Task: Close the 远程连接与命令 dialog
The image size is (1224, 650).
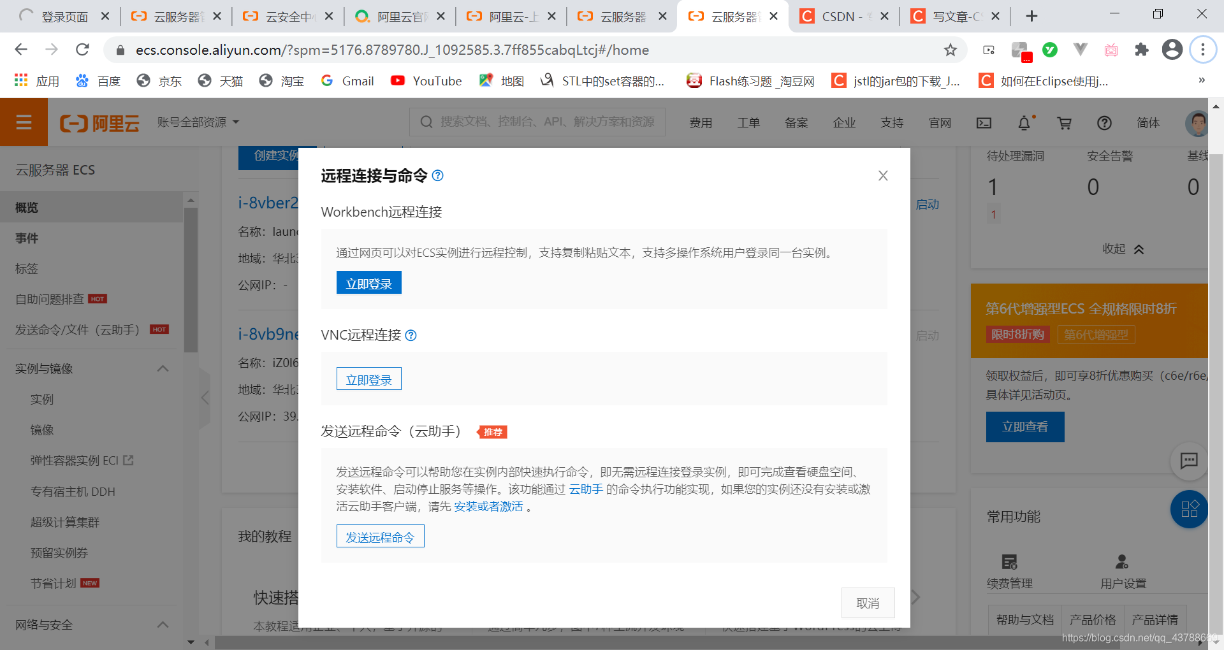Action: (883, 175)
